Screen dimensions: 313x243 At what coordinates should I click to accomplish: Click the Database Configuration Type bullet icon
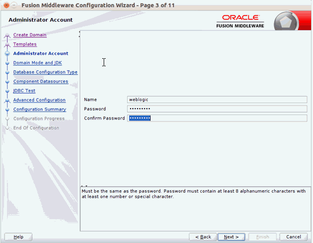point(7,72)
